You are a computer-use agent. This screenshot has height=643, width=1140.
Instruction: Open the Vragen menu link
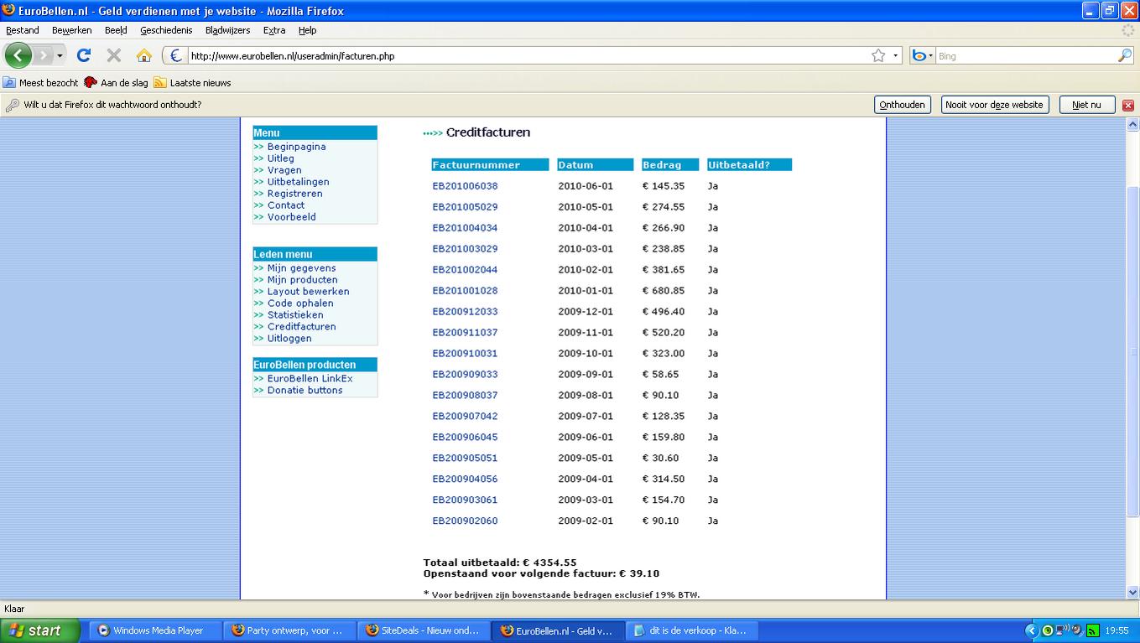coord(284,170)
